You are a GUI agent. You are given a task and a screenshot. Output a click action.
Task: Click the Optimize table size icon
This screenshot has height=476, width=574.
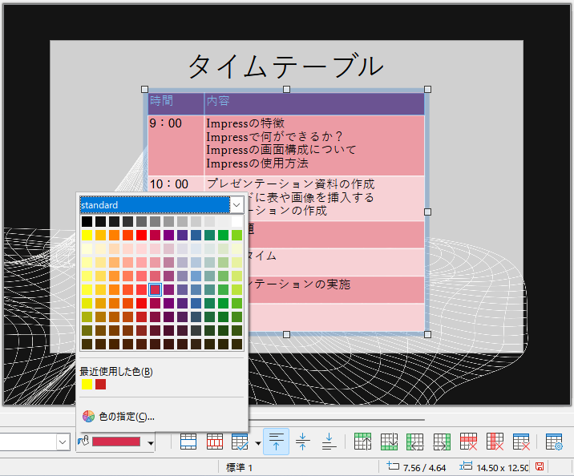(241, 442)
